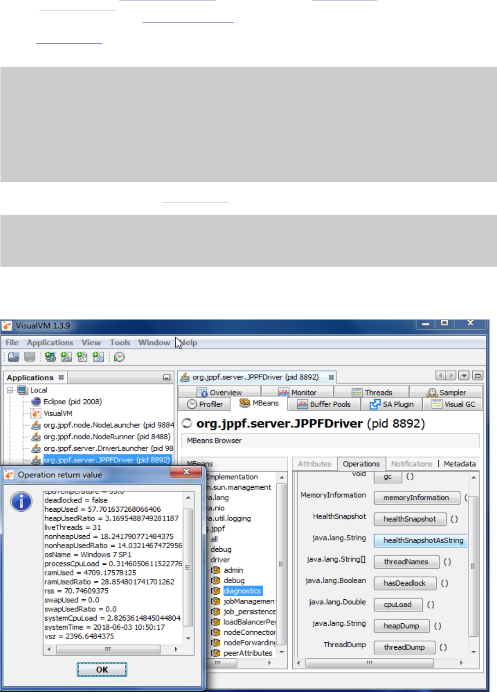Click the dialog horizontal scroll right arrow
497x692 pixels.
tap(176, 649)
